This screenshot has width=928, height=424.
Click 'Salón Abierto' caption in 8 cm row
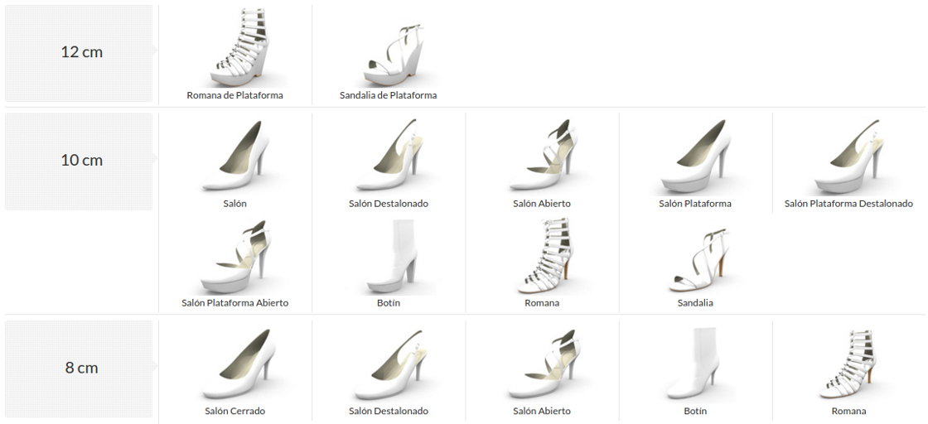(542, 411)
